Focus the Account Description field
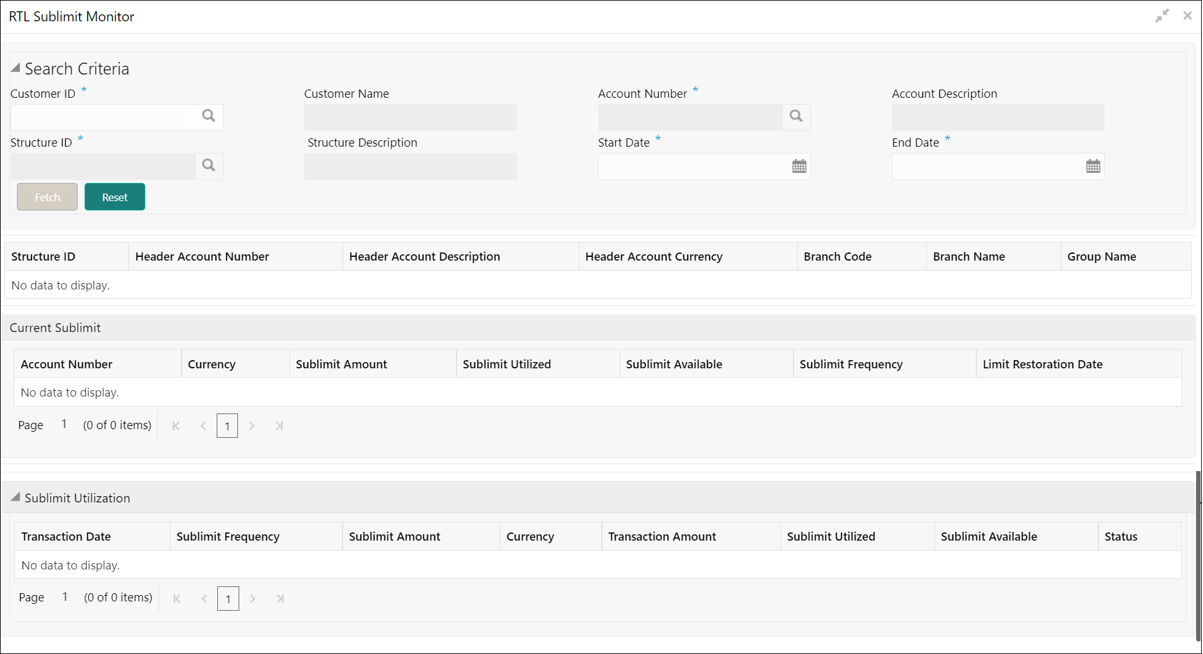The width and height of the screenshot is (1203, 654). (x=998, y=117)
